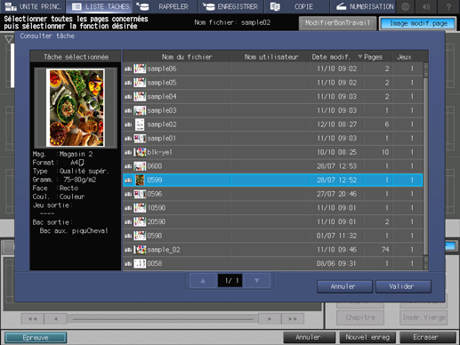460x345 pixels.
Task: Sort by Nom du fichier column
Action: pos(187,57)
